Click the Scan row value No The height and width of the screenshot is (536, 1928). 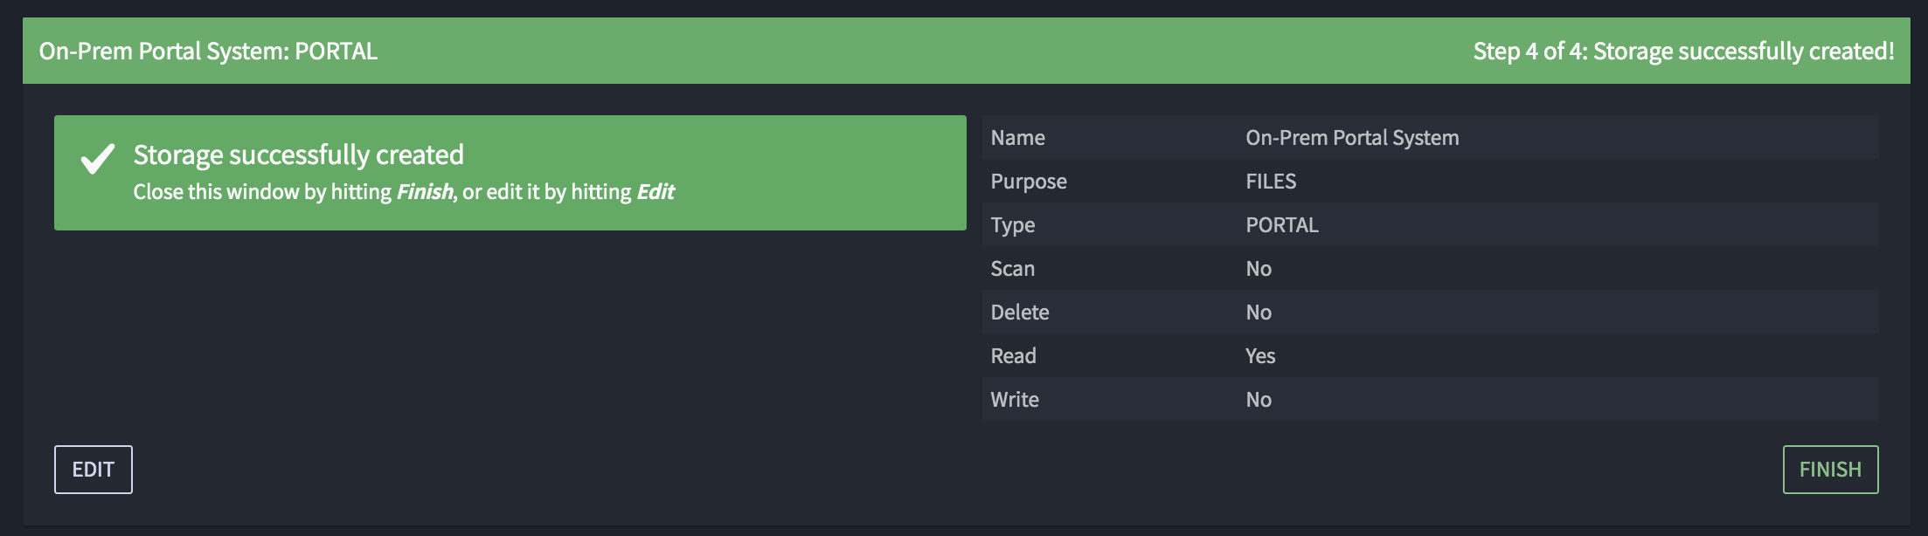tap(1259, 269)
